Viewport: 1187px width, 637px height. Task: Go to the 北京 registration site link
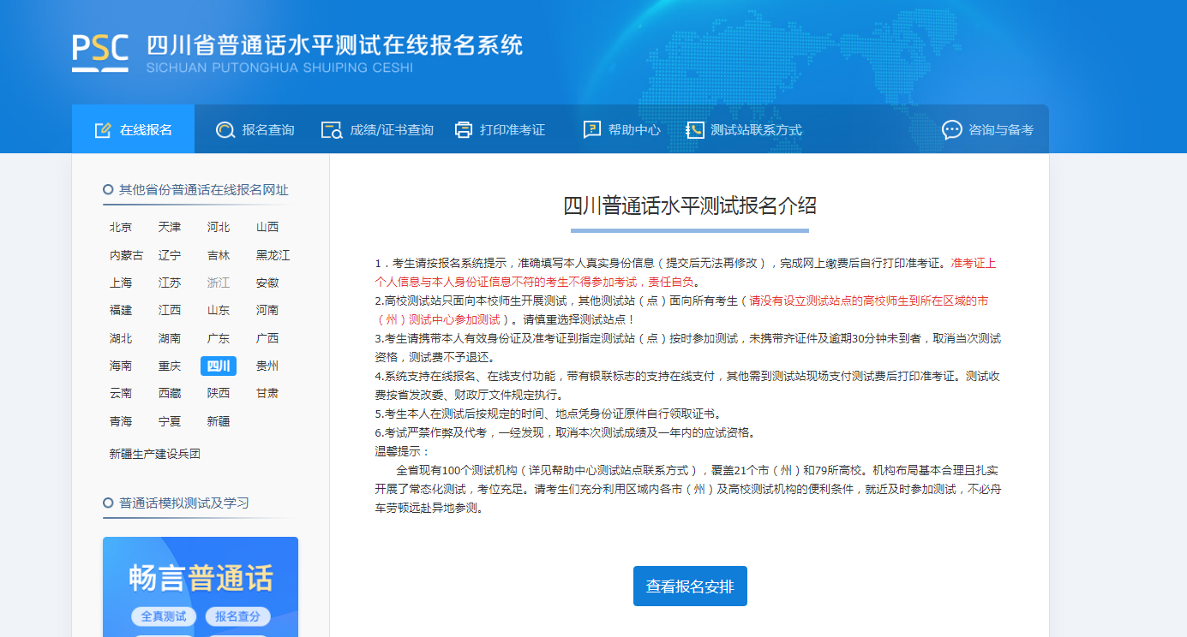(x=121, y=228)
